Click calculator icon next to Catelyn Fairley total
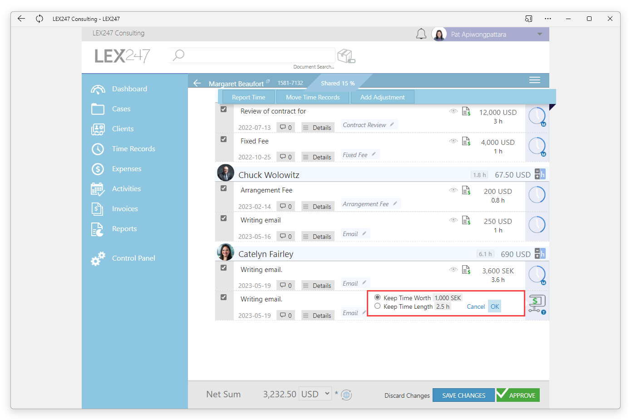This screenshot has height=420, width=631. tap(540, 253)
